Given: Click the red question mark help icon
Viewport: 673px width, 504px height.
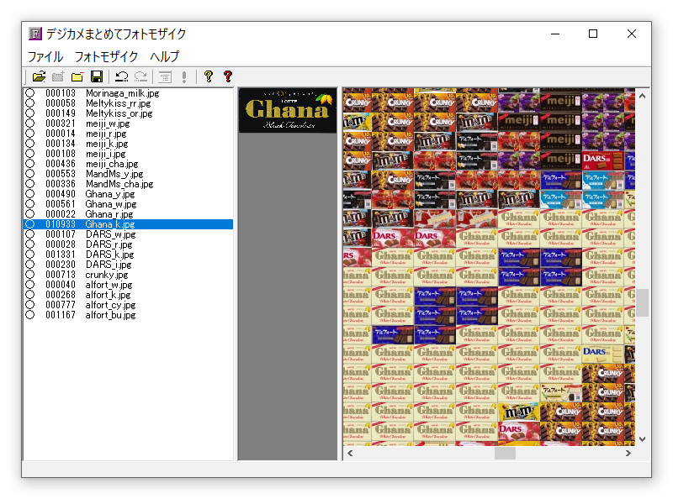Looking at the screenshot, I should click(x=228, y=76).
